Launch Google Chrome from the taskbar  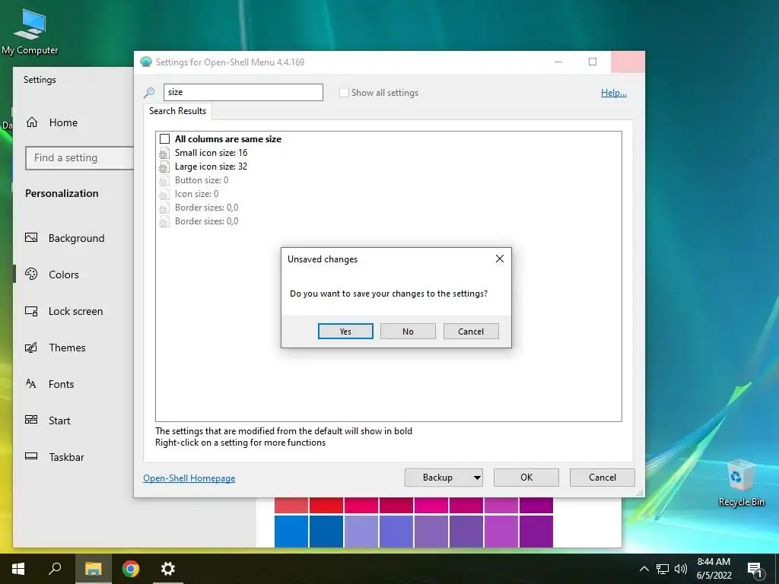131,569
